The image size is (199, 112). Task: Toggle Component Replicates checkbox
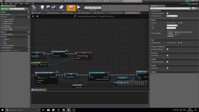tap(167, 49)
